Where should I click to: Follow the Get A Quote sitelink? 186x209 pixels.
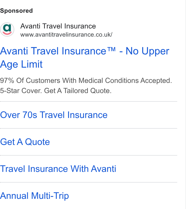point(25,142)
